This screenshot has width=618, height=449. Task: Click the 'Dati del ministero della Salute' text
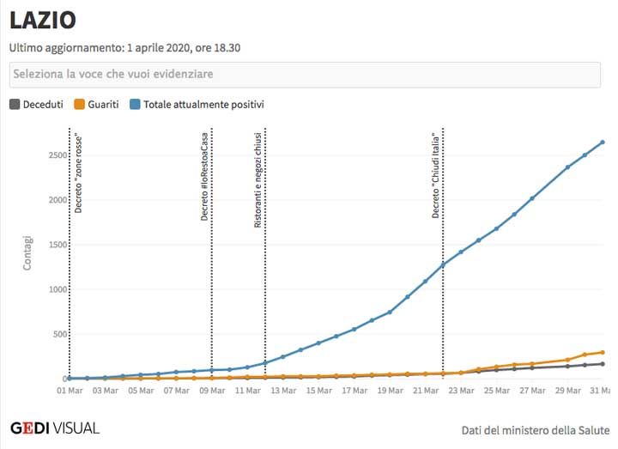[535, 429]
